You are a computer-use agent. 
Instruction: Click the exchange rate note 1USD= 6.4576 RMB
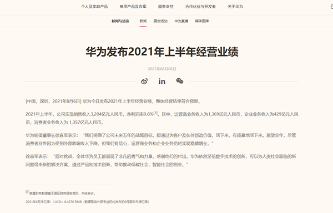click(x=67, y=201)
